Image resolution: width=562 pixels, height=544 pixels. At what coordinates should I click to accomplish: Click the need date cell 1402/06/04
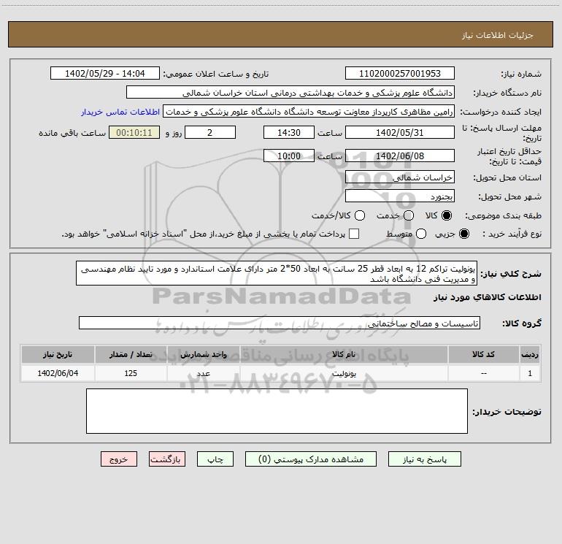point(58,373)
